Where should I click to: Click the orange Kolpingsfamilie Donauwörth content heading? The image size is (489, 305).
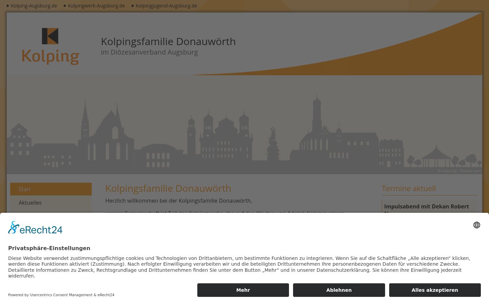(x=168, y=188)
